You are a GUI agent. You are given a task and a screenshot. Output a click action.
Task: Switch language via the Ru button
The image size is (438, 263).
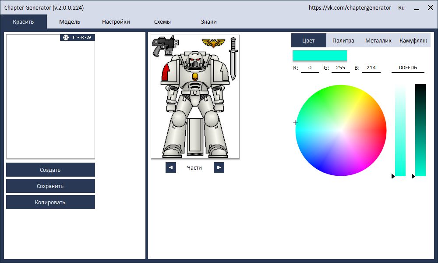401,8
